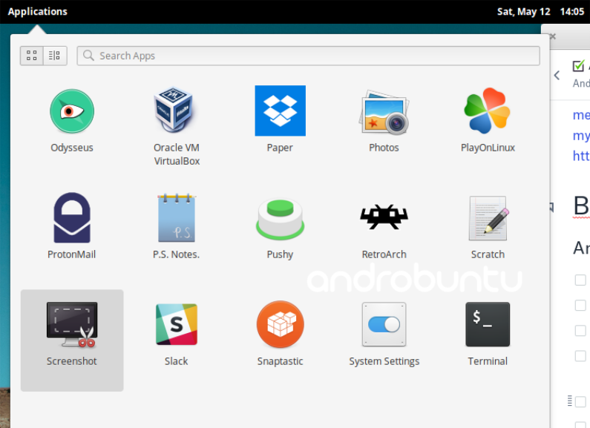The width and height of the screenshot is (590, 428).
Task: Close the background window tab
Action: pos(553,36)
